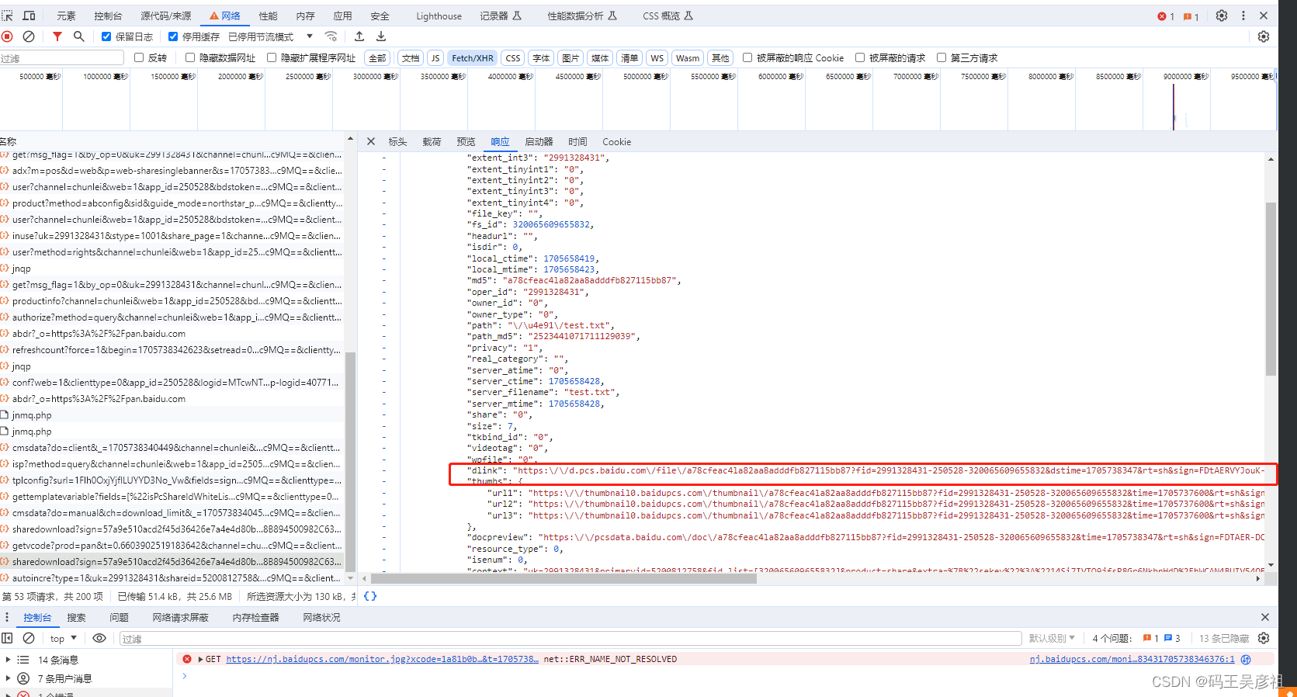Click the icon beside nj.baidupcs.com source link
This screenshot has width=1297, height=697.
click(x=1246, y=659)
